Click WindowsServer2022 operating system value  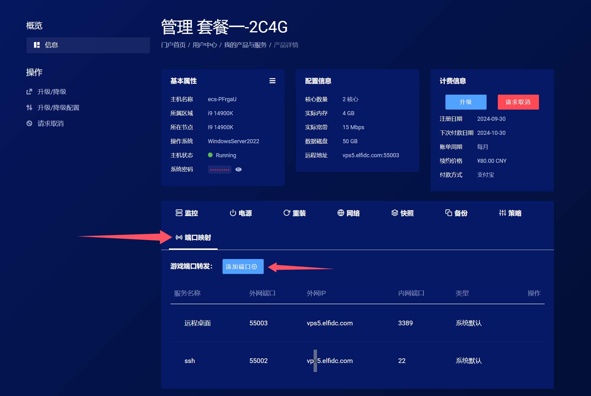click(x=233, y=141)
